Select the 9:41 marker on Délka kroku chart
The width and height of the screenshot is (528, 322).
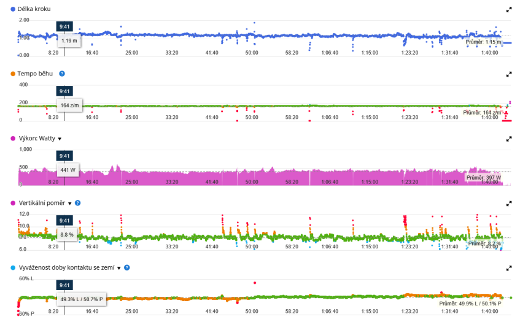click(65, 26)
